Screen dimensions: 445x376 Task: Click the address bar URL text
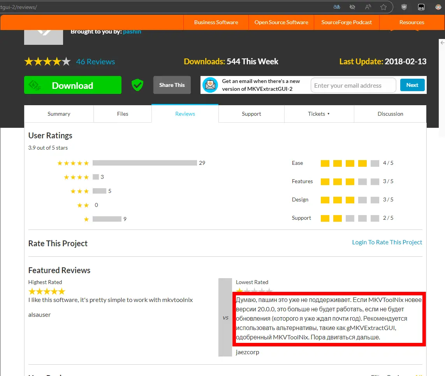[x=19, y=7]
